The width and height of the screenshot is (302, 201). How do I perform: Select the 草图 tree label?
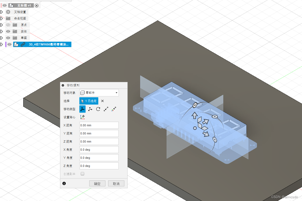coord(24,38)
